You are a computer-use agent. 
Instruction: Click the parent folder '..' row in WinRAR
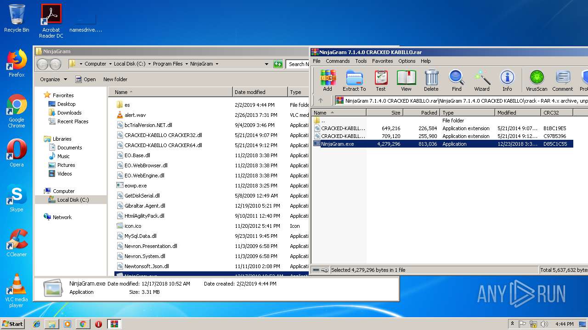pyautogui.click(x=443, y=121)
